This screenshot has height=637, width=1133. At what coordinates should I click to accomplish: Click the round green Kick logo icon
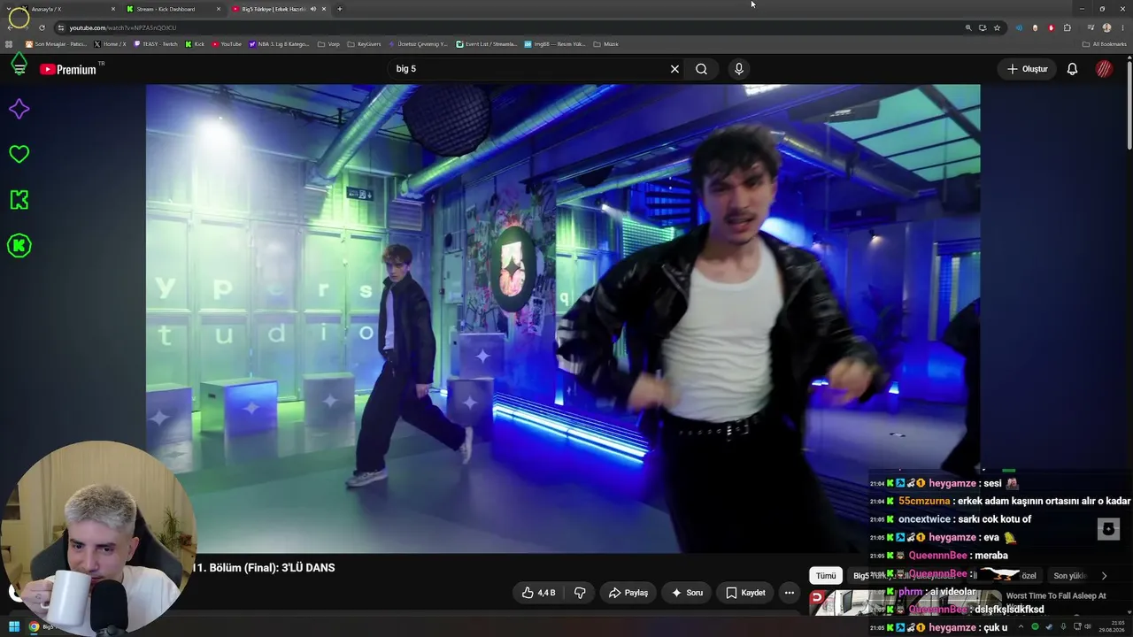pos(19,245)
